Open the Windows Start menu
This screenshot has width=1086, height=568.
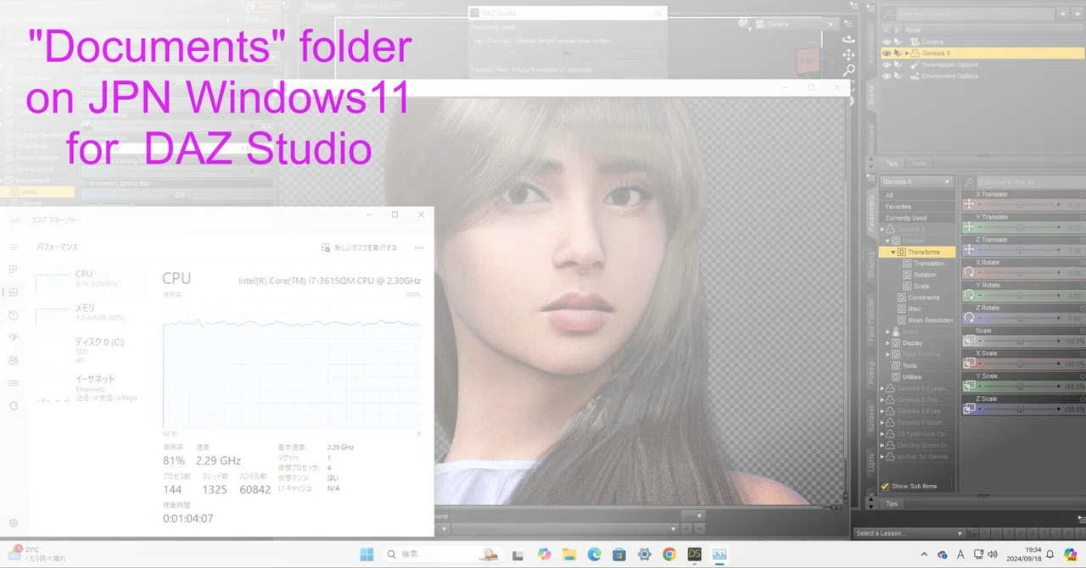367,554
